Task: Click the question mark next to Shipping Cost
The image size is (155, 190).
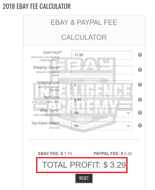Action: 140,85
